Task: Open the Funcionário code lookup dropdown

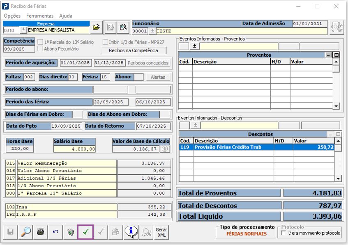Action: [x=152, y=31]
